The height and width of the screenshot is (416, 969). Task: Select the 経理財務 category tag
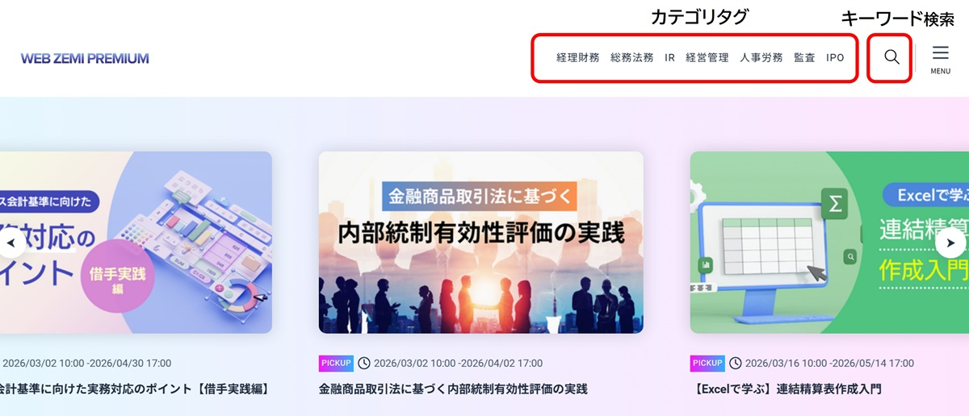point(577,58)
